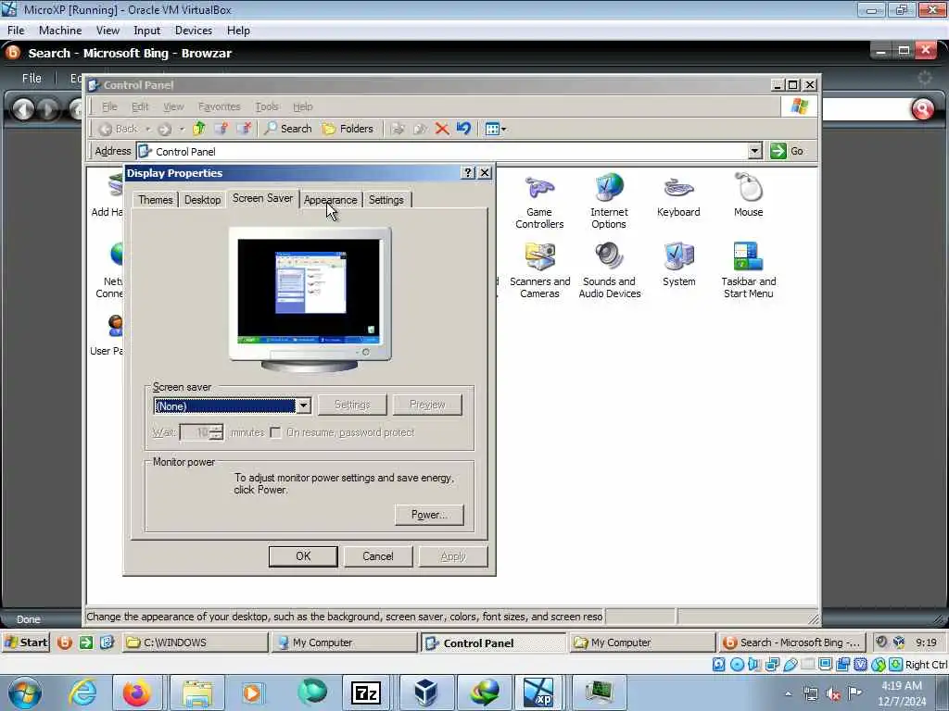Click the greyed Apply button
The image size is (949, 711).
(453, 556)
